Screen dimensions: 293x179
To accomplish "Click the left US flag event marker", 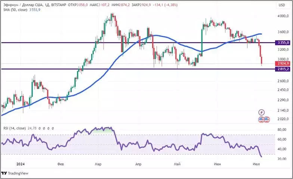I will click(261, 120).
